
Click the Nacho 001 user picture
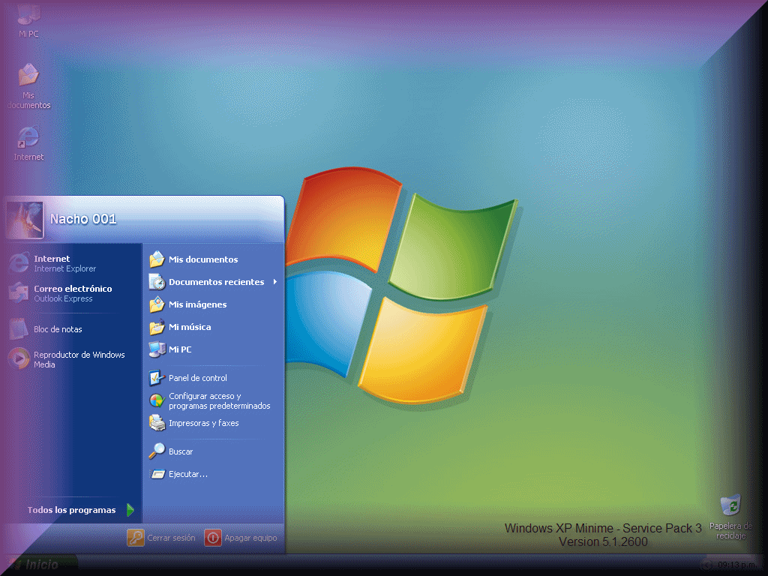coord(23,217)
